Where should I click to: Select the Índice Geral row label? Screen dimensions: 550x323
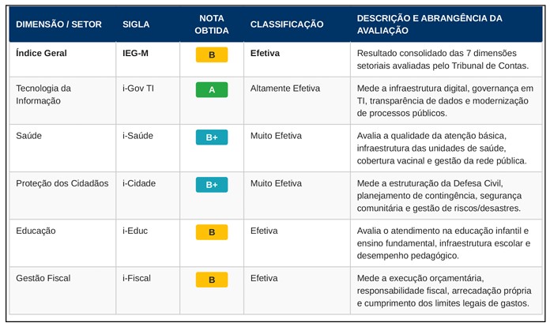point(41,54)
